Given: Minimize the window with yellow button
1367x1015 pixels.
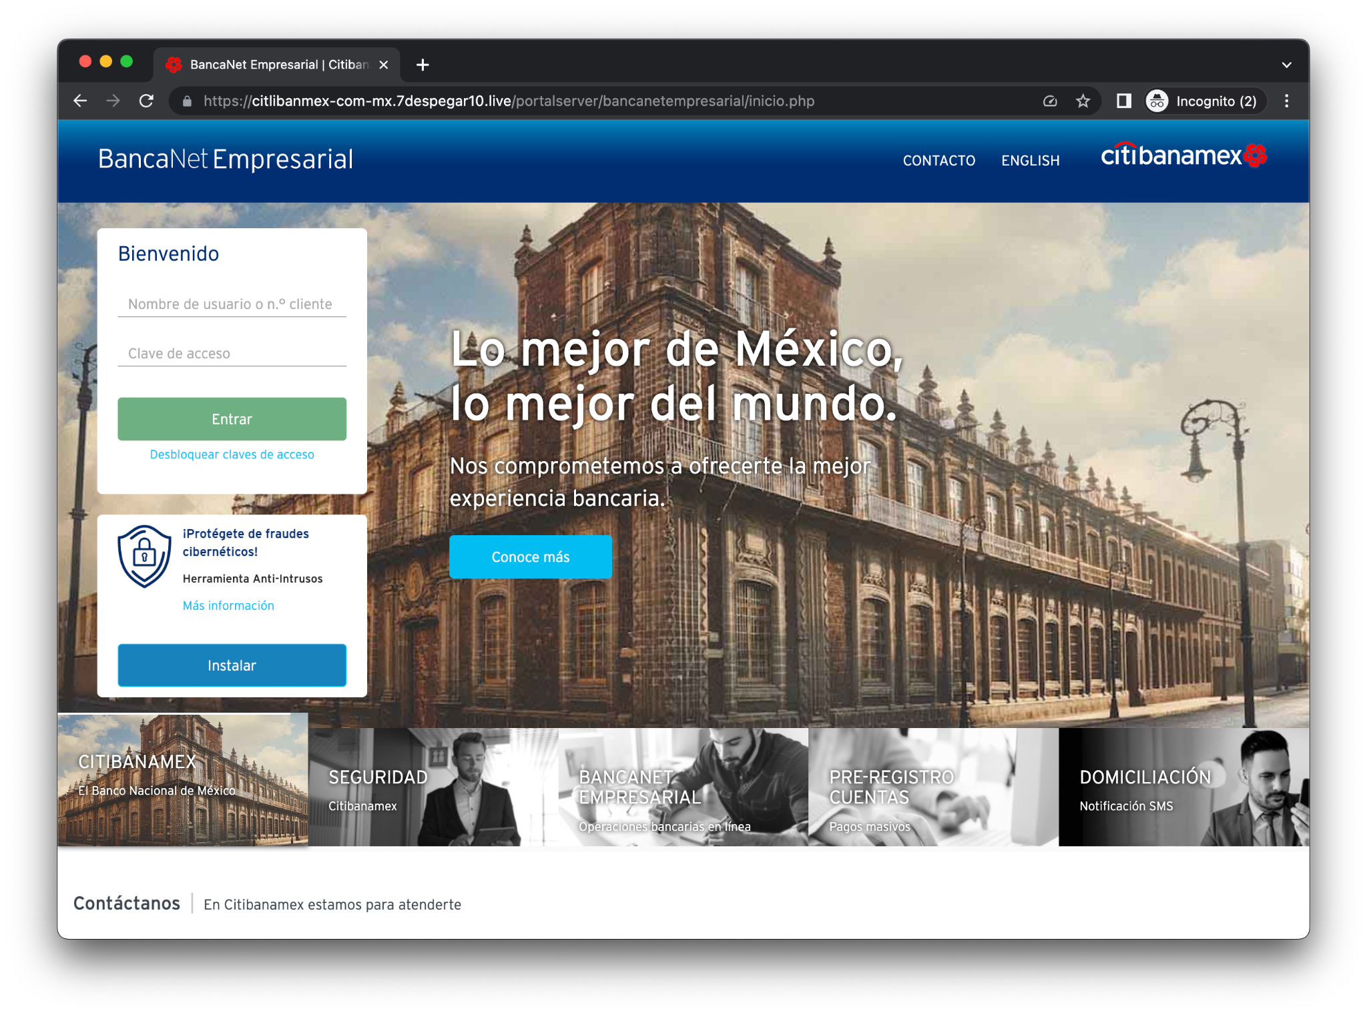Looking at the screenshot, I should pyautogui.click(x=105, y=62).
